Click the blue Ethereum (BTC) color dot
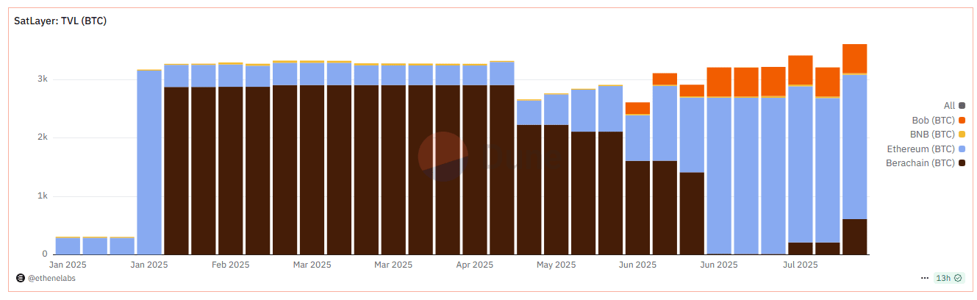 (962, 149)
